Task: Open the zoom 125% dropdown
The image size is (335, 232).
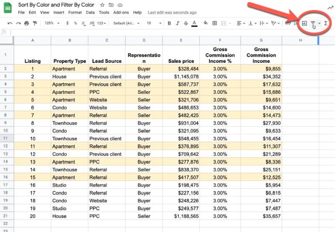Action: (52, 23)
